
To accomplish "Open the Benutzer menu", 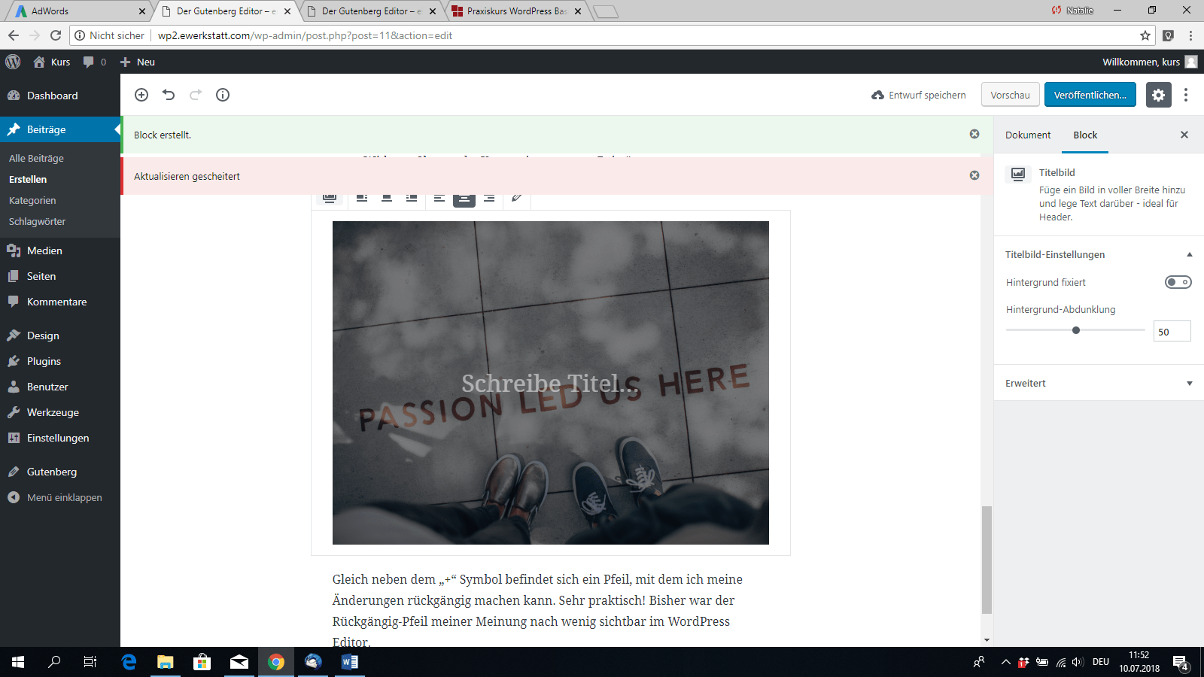I will (x=60, y=387).
